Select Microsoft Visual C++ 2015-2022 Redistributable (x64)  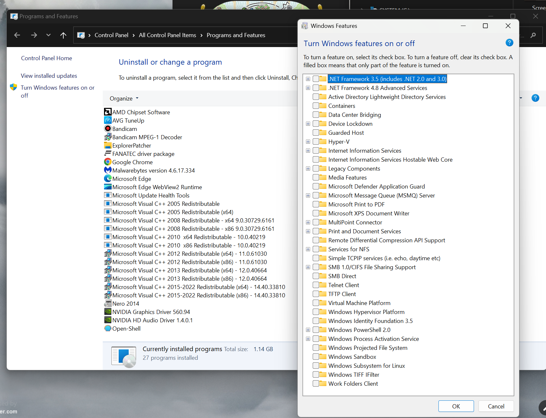point(199,287)
